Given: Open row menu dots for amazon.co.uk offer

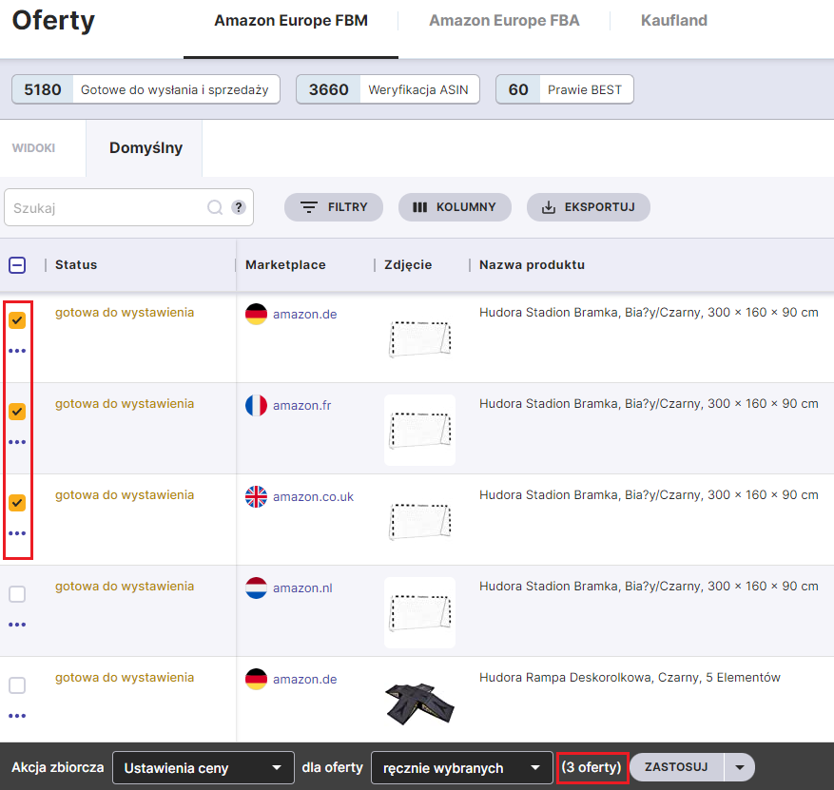Looking at the screenshot, I should [17, 533].
